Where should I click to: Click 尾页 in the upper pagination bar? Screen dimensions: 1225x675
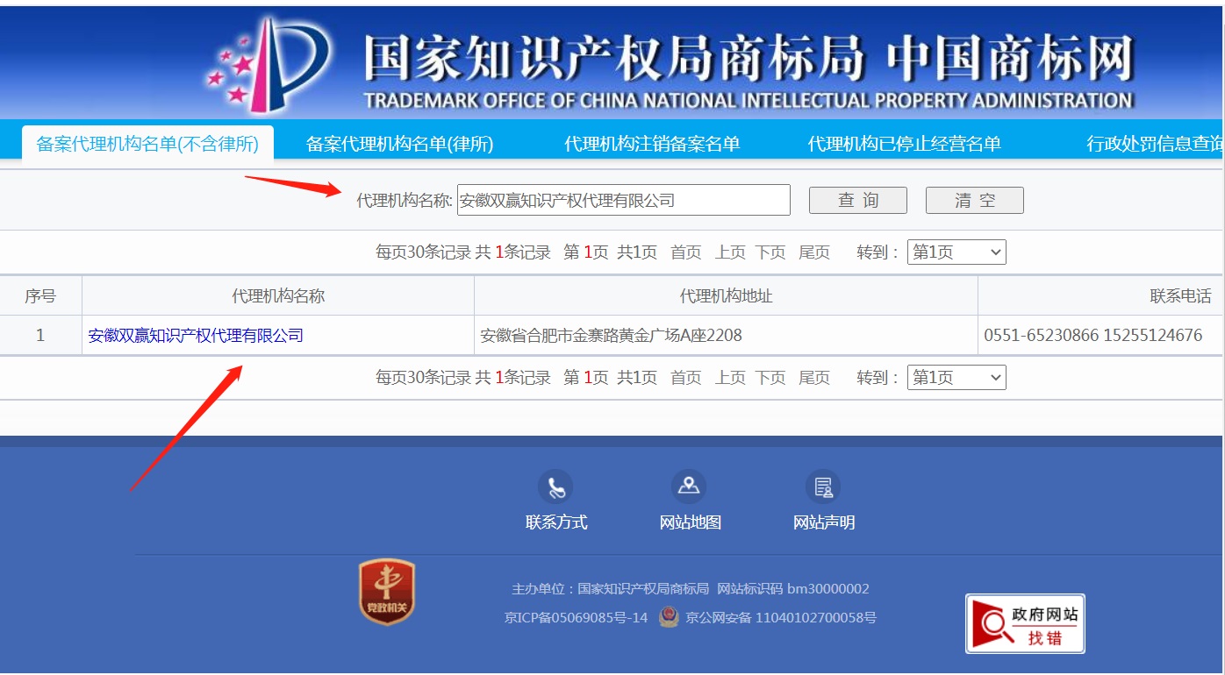click(814, 252)
